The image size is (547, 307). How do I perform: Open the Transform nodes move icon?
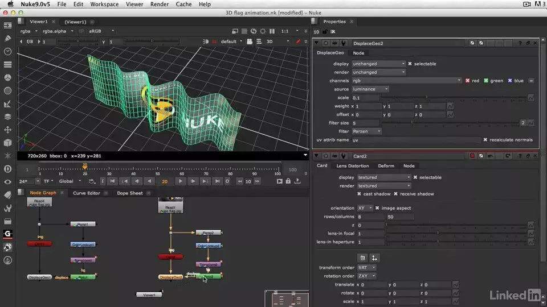[x=7, y=130]
